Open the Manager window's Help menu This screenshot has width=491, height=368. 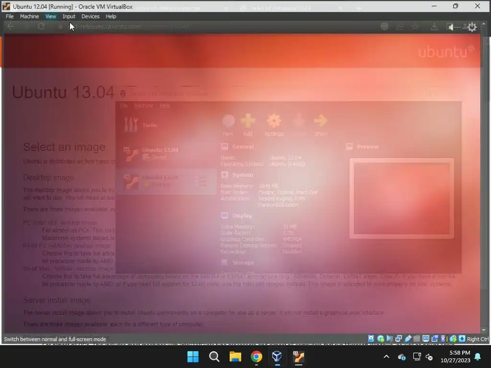pyautogui.click(x=165, y=105)
